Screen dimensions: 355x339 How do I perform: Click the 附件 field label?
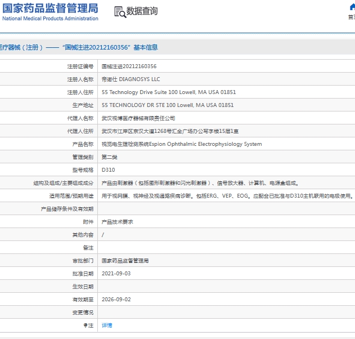88,222
